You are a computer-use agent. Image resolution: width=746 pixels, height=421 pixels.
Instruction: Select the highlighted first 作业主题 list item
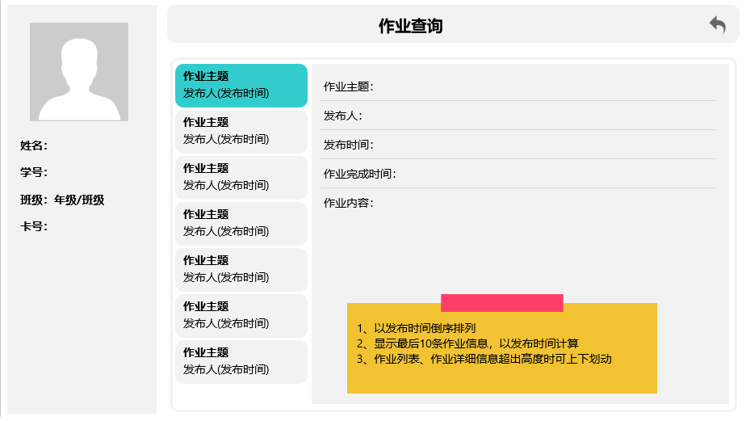[x=241, y=85]
